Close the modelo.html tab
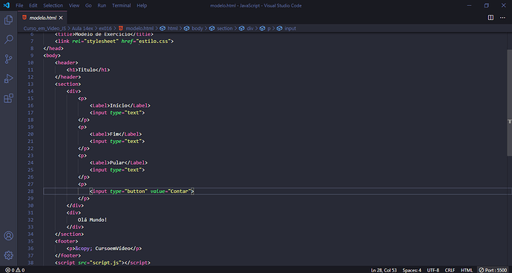The image size is (512, 273). pyautogui.click(x=61, y=18)
